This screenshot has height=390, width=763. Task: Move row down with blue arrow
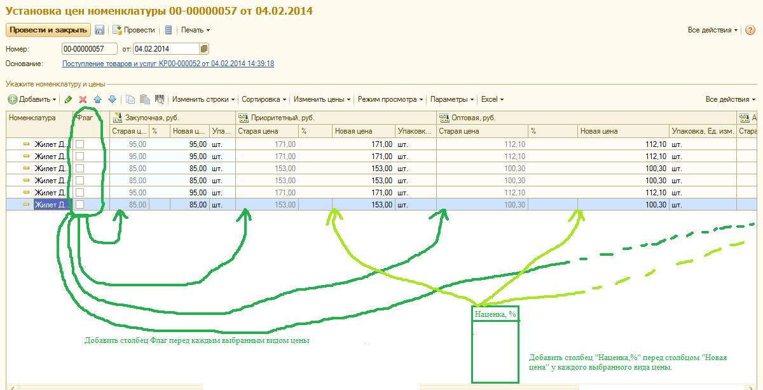[x=112, y=99]
